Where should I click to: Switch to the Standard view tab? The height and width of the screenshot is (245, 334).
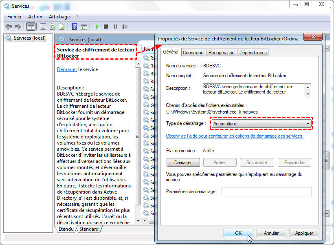click(89, 229)
